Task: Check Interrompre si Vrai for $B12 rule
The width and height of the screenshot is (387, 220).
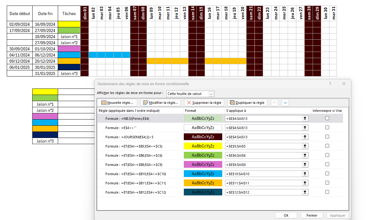Action: 327,192
